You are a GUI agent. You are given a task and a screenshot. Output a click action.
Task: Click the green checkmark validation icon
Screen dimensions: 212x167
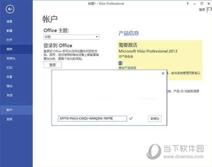click(x=131, y=118)
